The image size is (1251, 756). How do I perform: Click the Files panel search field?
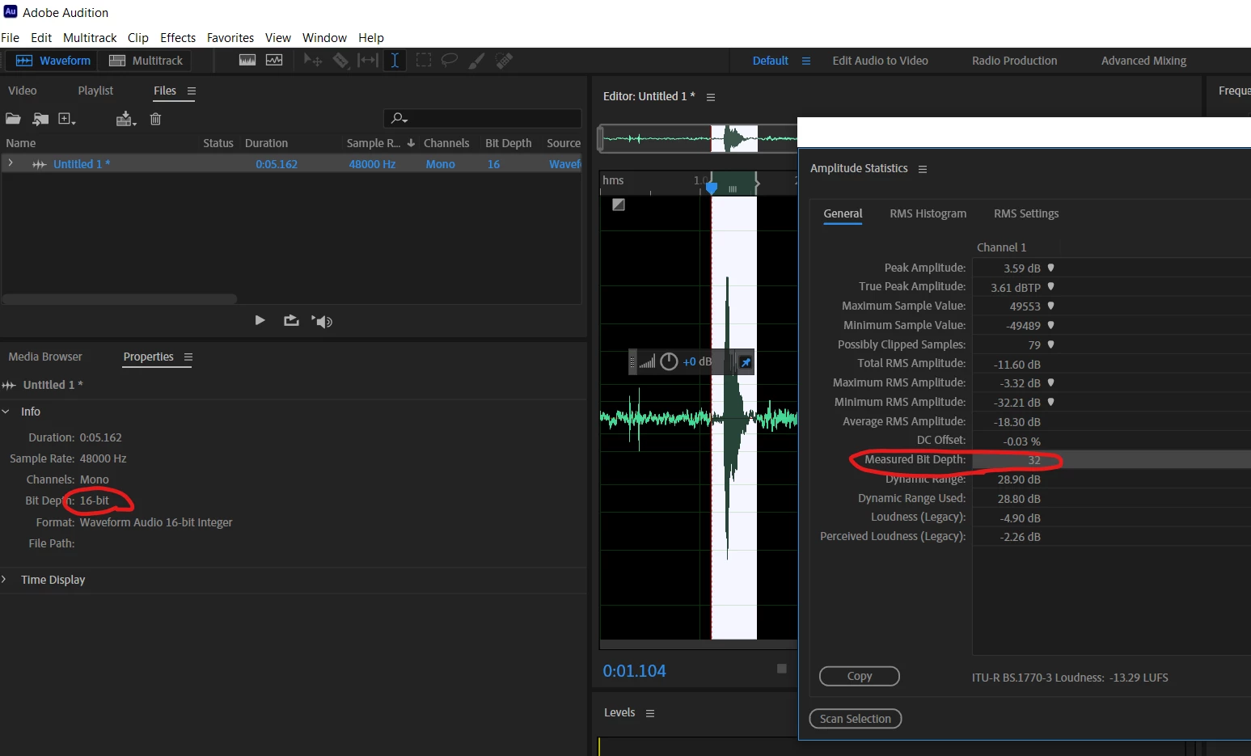(x=482, y=118)
